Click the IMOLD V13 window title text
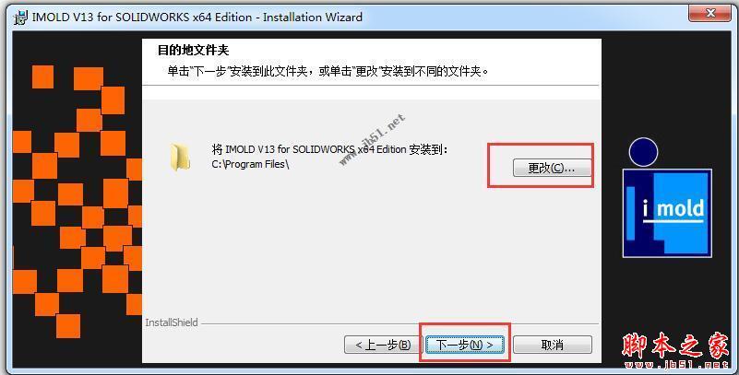 pyautogui.click(x=197, y=18)
